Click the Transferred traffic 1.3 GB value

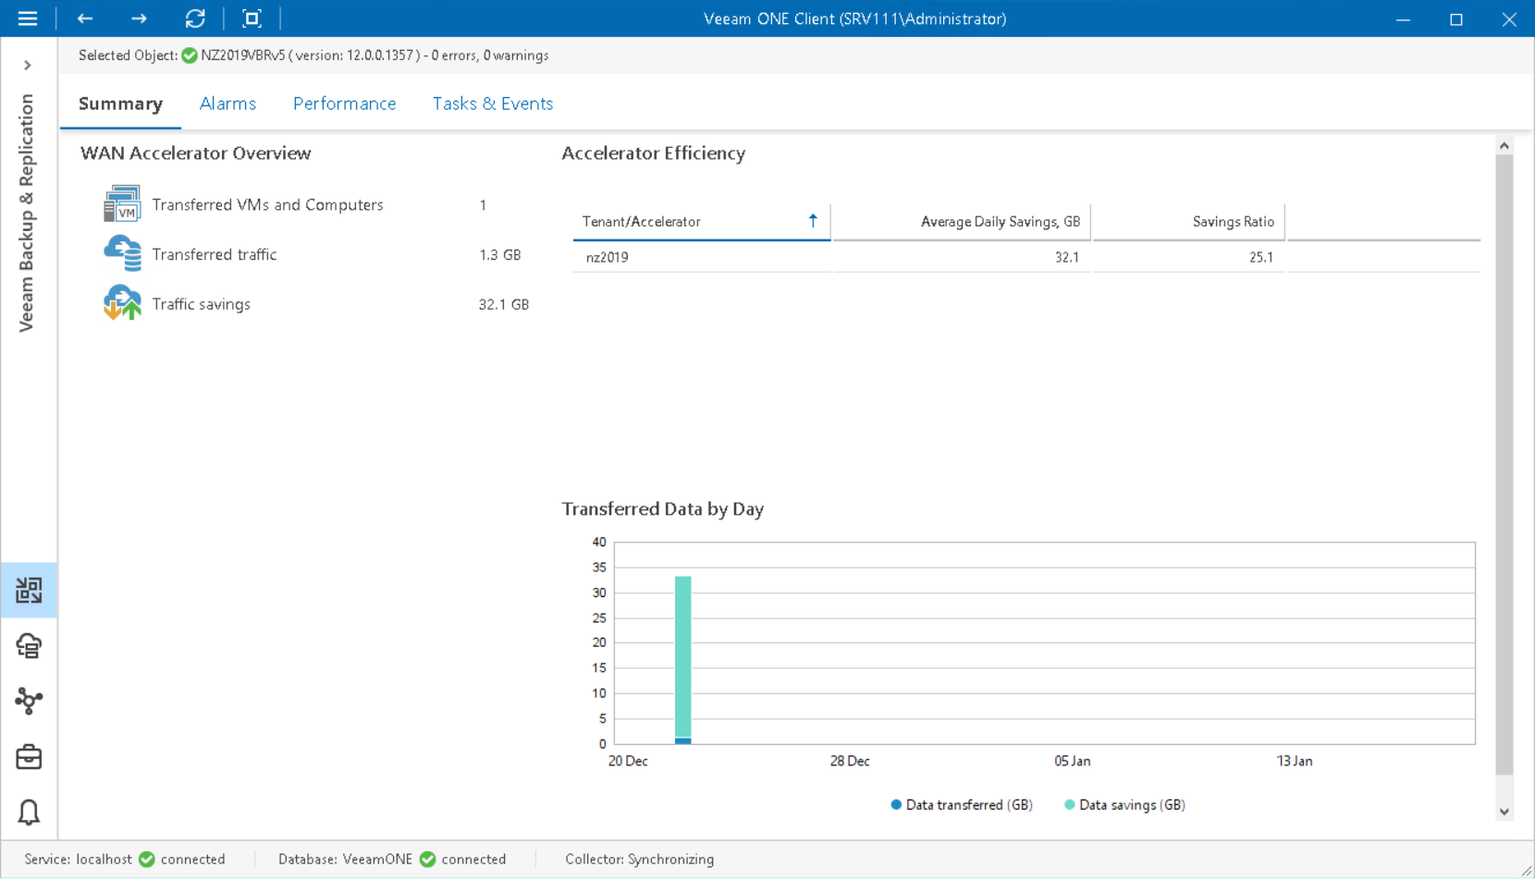[x=500, y=254]
